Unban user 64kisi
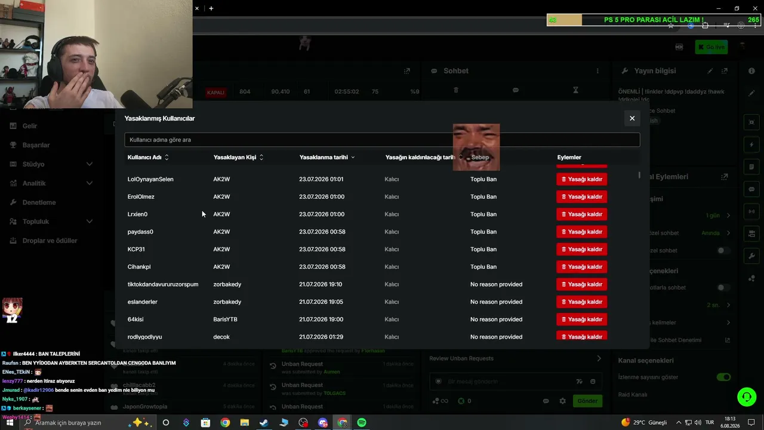This screenshot has height=430, width=764. pyautogui.click(x=581, y=319)
